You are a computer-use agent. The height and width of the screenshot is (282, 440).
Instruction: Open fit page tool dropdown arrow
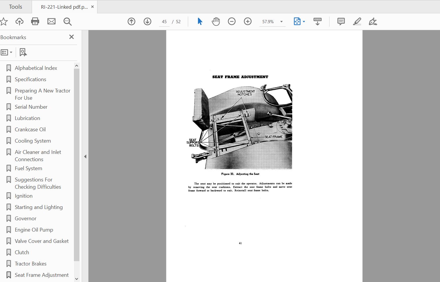tap(304, 22)
